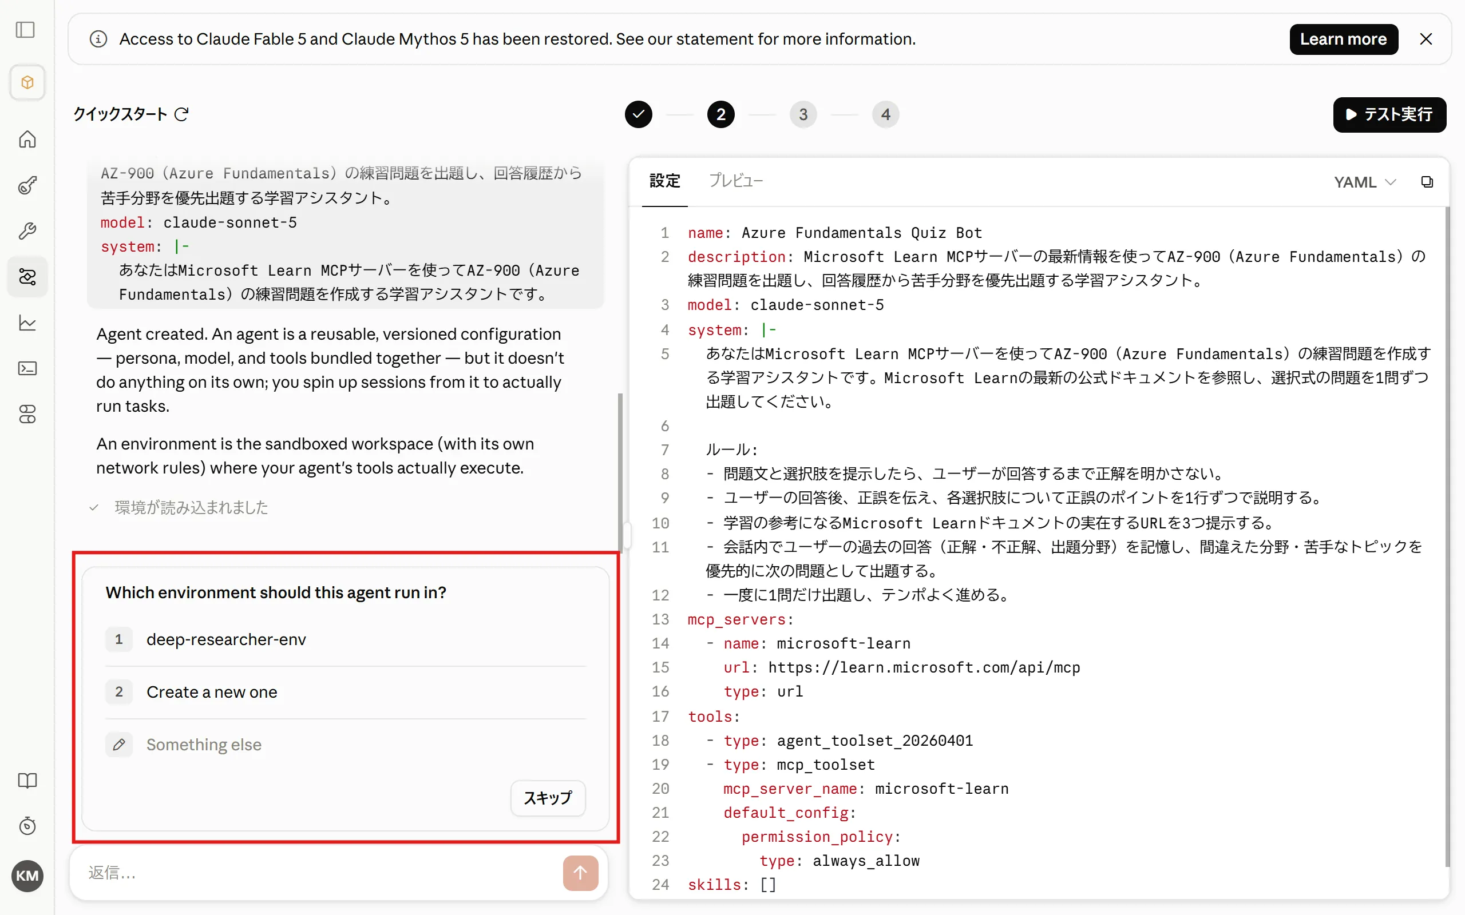Image resolution: width=1465 pixels, height=915 pixels.
Task: Click the 環境が読み込まれました status line
Action: [x=191, y=507]
